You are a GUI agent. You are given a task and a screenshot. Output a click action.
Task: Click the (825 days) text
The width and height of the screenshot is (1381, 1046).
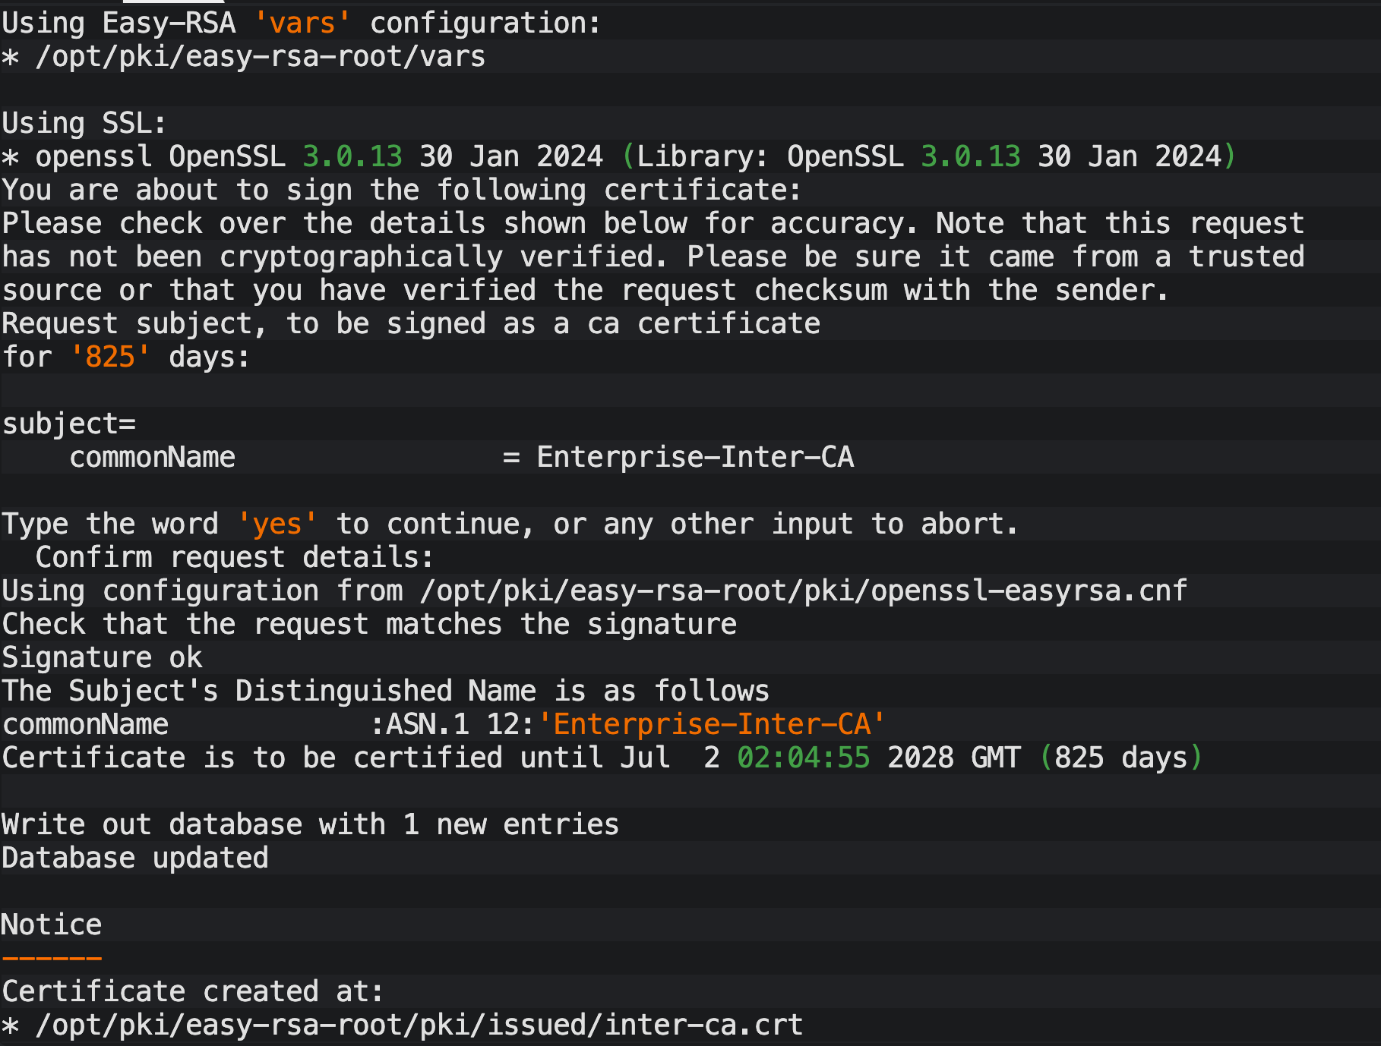pyautogui.click(x=1120, y=758)
